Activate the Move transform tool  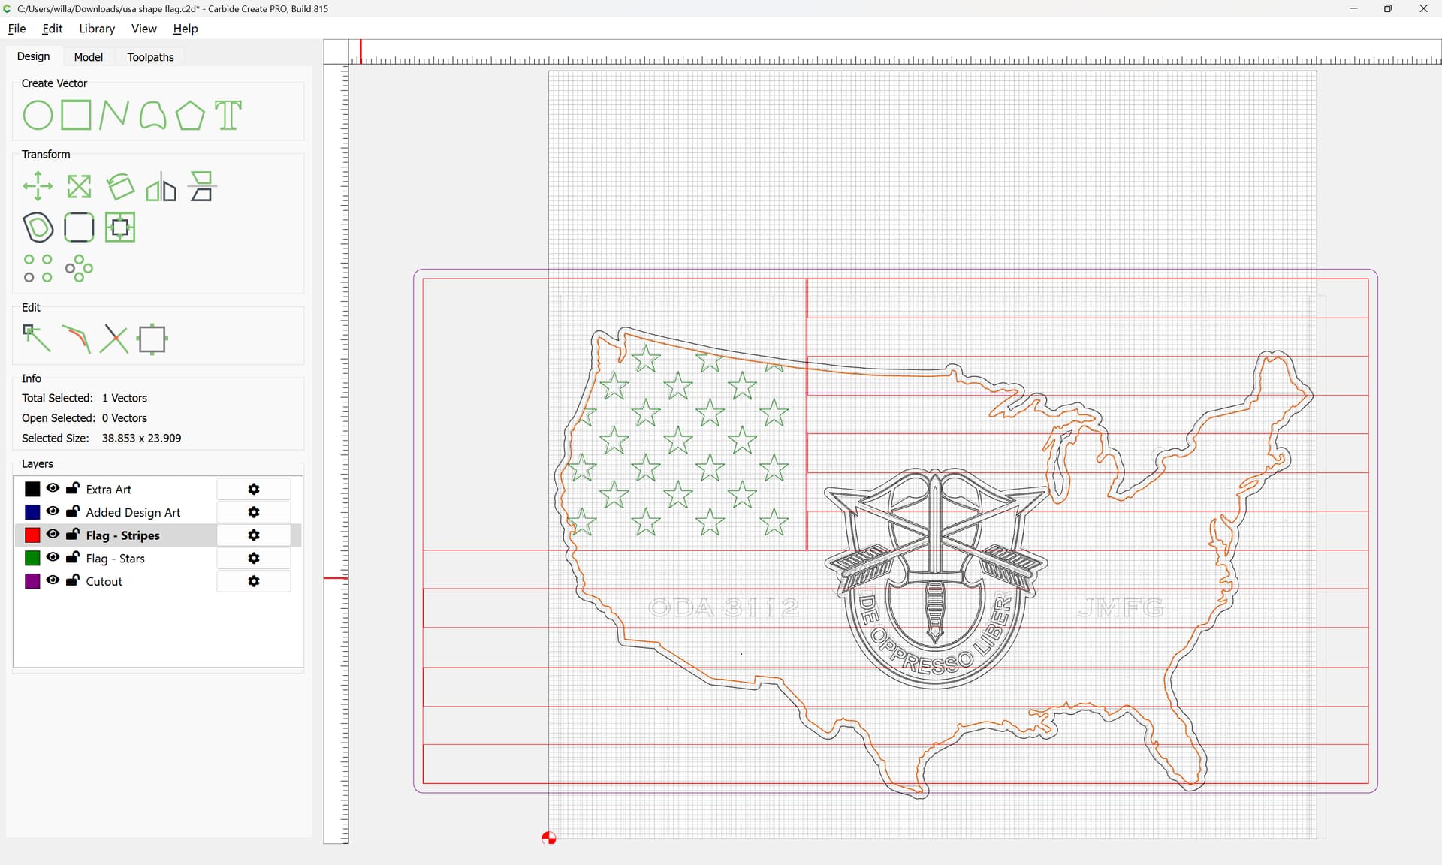(x=38, y=186)
